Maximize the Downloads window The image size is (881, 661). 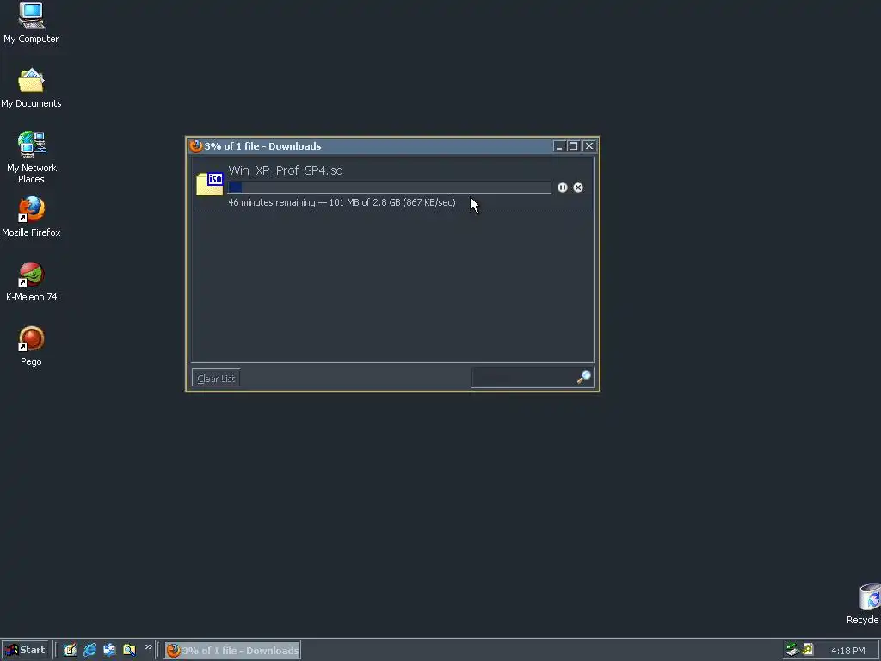(574, 146)
